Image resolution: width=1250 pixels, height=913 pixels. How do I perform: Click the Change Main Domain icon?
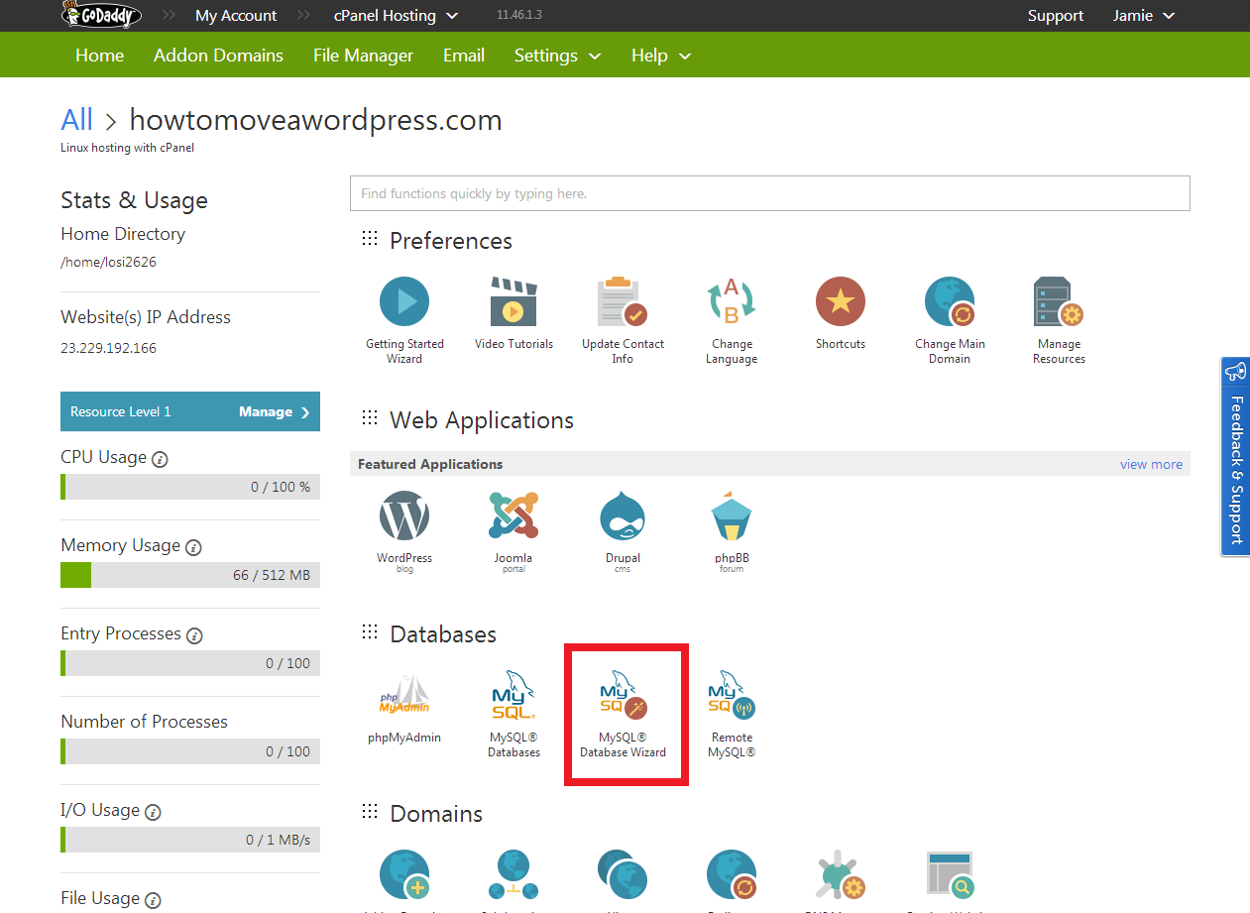[x=950, y=301]
